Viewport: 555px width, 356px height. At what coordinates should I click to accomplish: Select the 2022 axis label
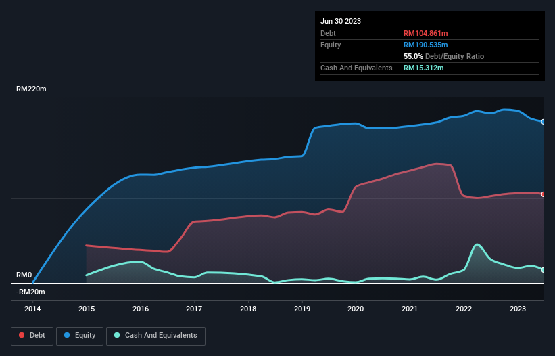[x=464, y=309]
